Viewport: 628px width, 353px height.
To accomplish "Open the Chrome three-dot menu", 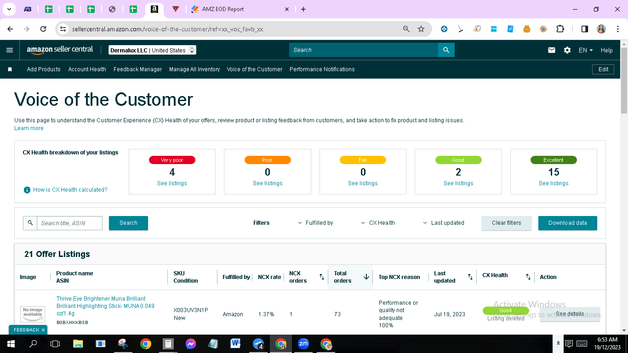I will (x=617, y=29).
